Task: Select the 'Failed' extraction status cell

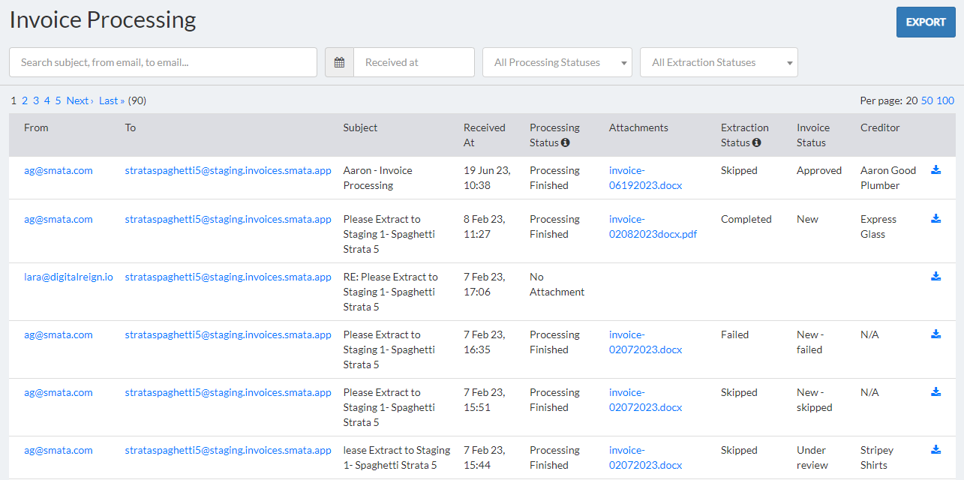Action: point(735,334)
